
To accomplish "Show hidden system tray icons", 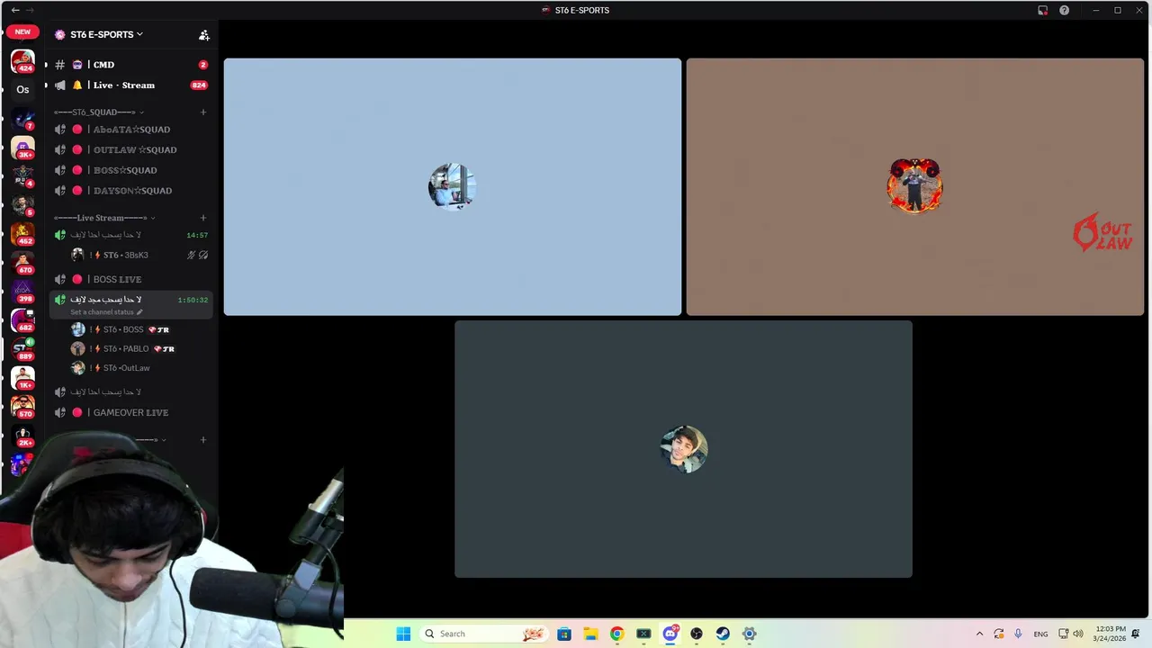I will tap(979, 634).
